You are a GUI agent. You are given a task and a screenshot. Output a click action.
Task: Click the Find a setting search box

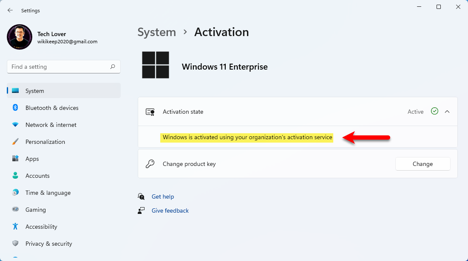point(64,67)
